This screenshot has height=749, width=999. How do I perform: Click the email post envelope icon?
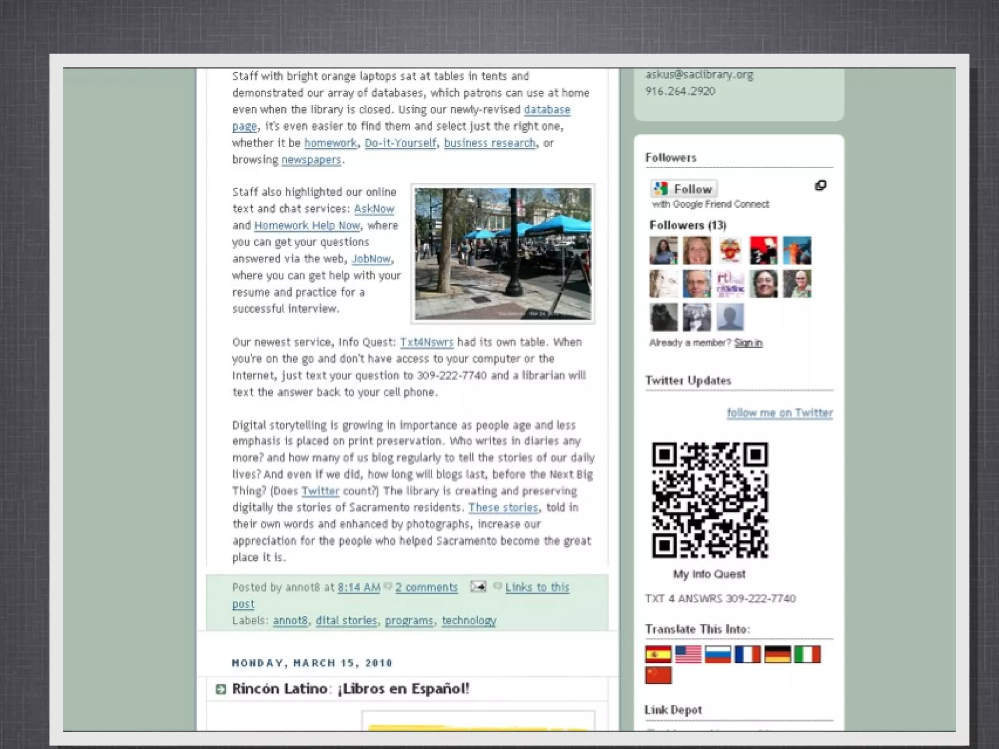point(478,586)
